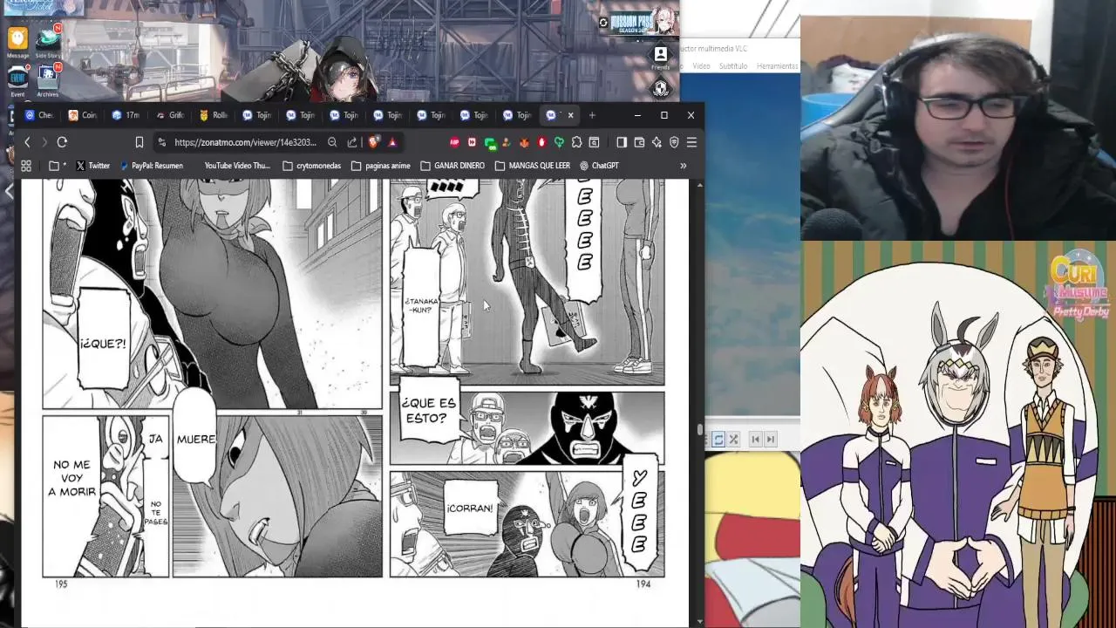1116x628 pixels.
Task: Open Archives in the game window
Action: (48, 80)
